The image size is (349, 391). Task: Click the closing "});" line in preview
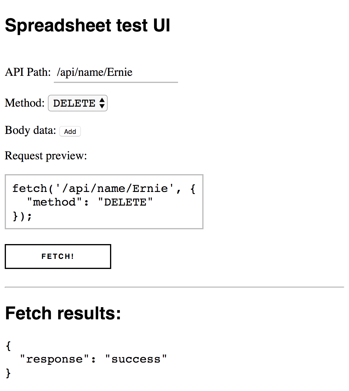click(22, 216)
